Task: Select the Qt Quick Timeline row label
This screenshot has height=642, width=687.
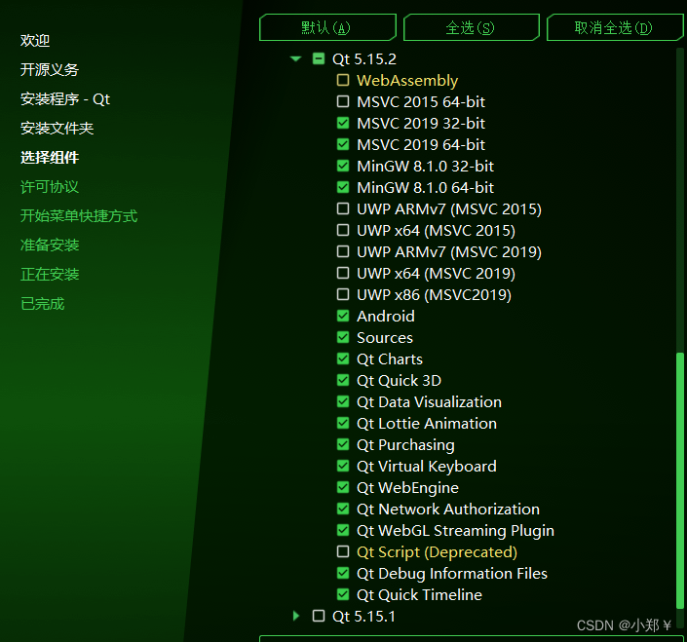Action: coord(419,595)
